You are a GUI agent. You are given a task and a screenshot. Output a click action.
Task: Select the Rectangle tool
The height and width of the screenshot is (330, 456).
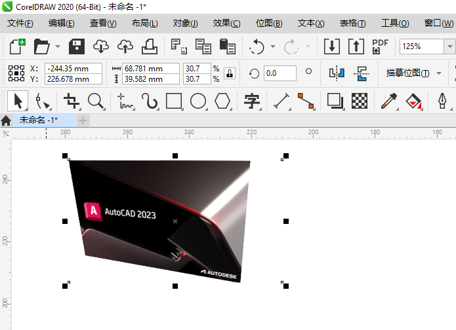[x=174, y=101]
